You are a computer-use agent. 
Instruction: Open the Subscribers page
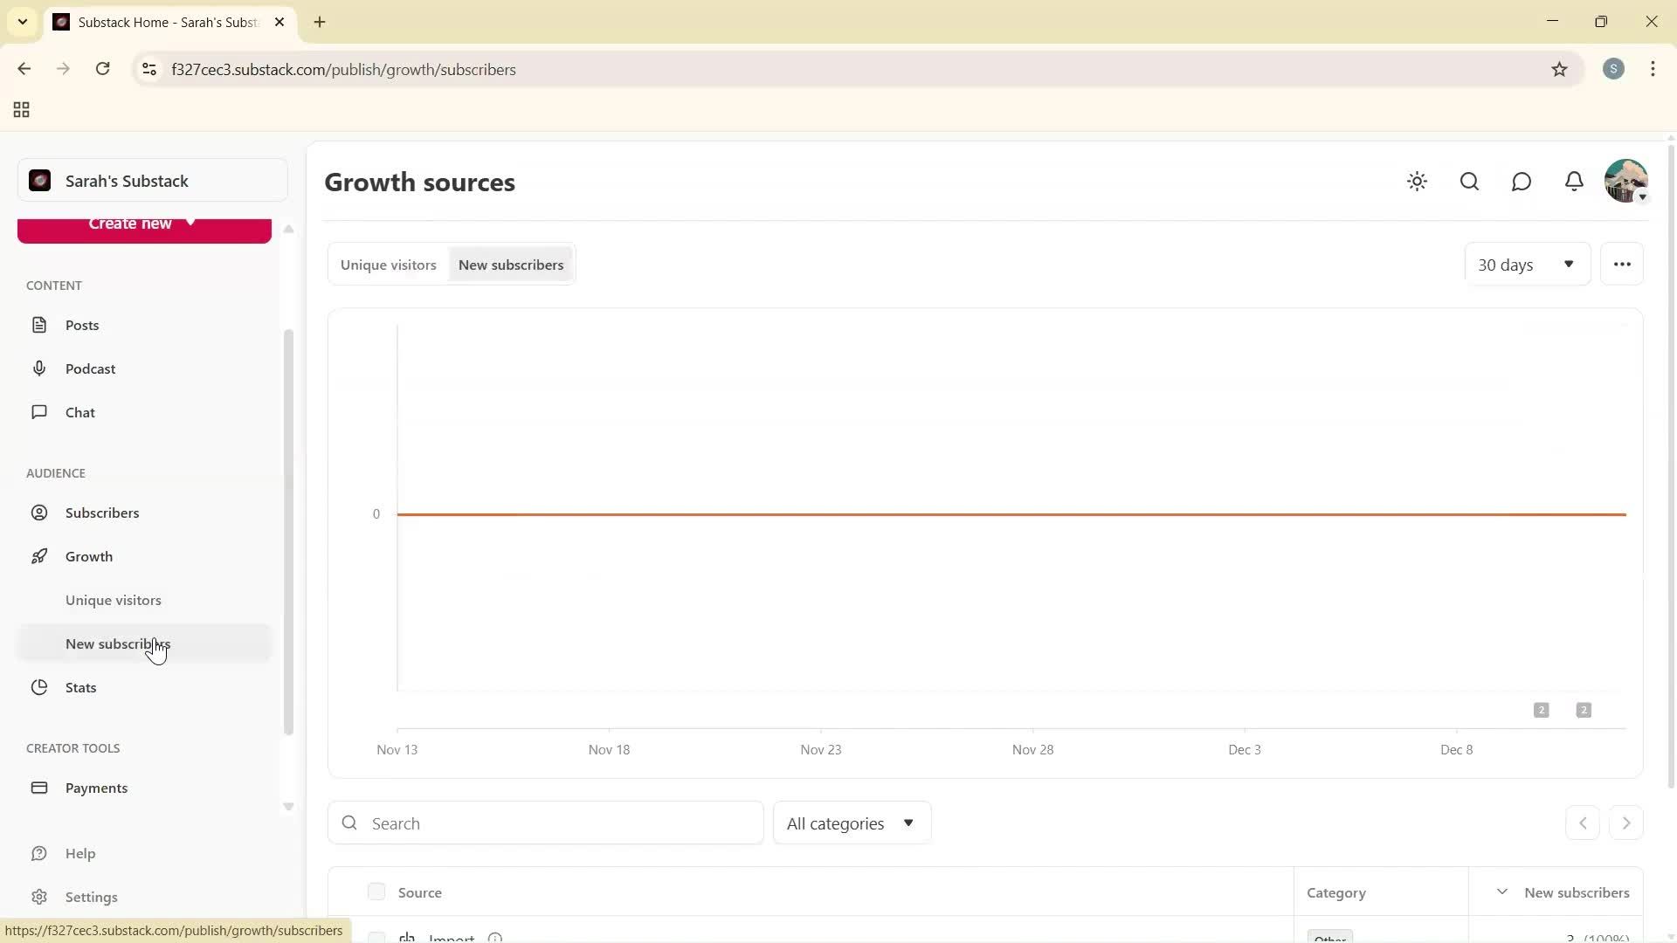[102, 513]
